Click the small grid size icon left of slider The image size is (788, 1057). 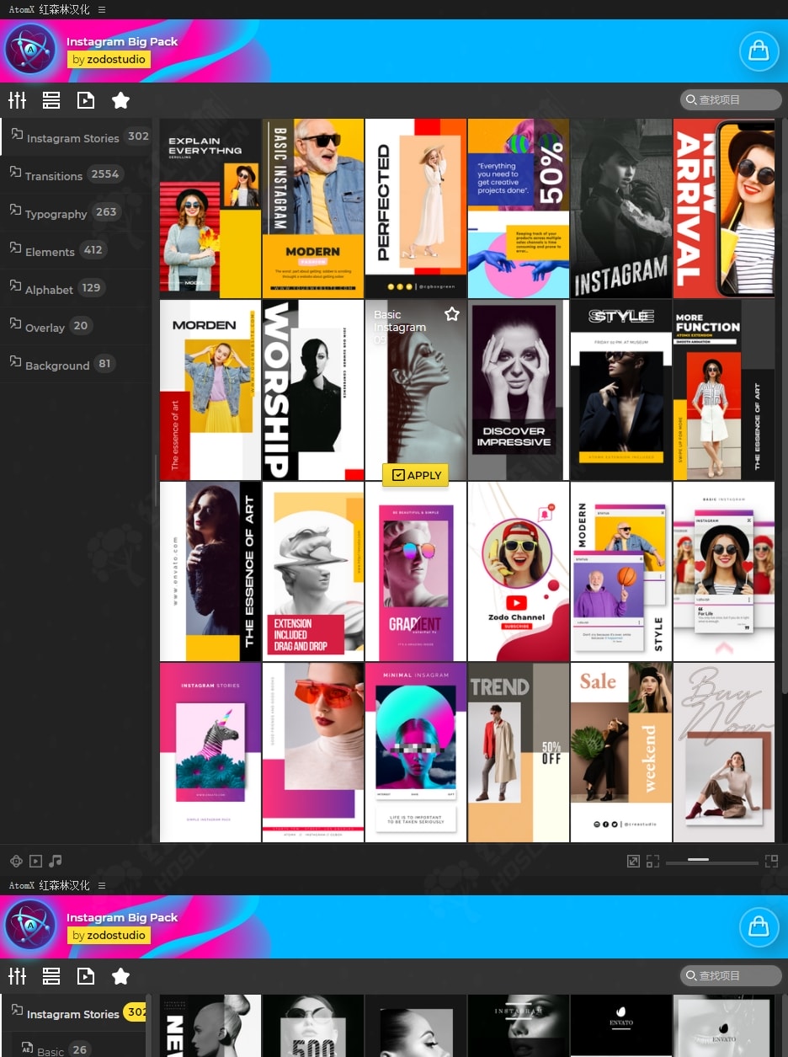pyautogui.click(x=652, y=861)
